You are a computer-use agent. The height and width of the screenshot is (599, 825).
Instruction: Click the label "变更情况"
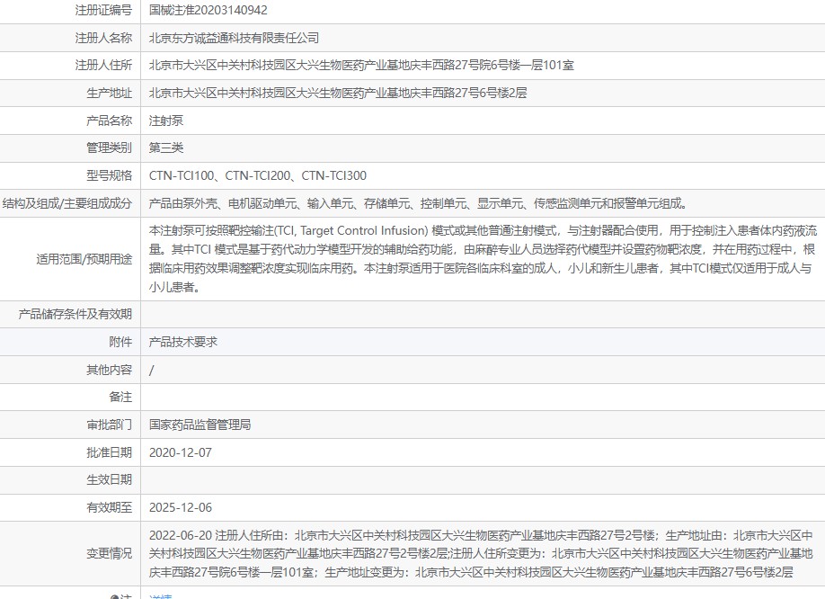[x=110, y=554]
